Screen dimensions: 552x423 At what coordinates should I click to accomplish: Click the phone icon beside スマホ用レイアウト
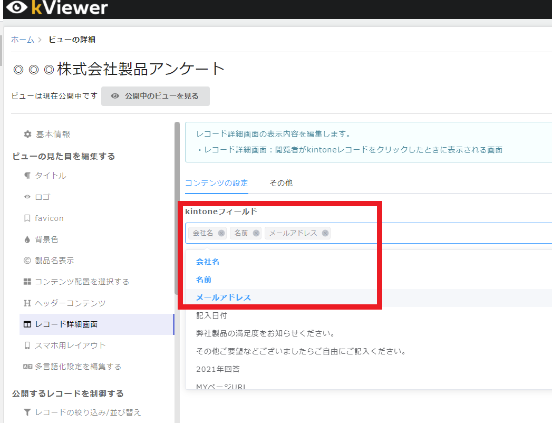pyautogui.click(x=27, y=345)
